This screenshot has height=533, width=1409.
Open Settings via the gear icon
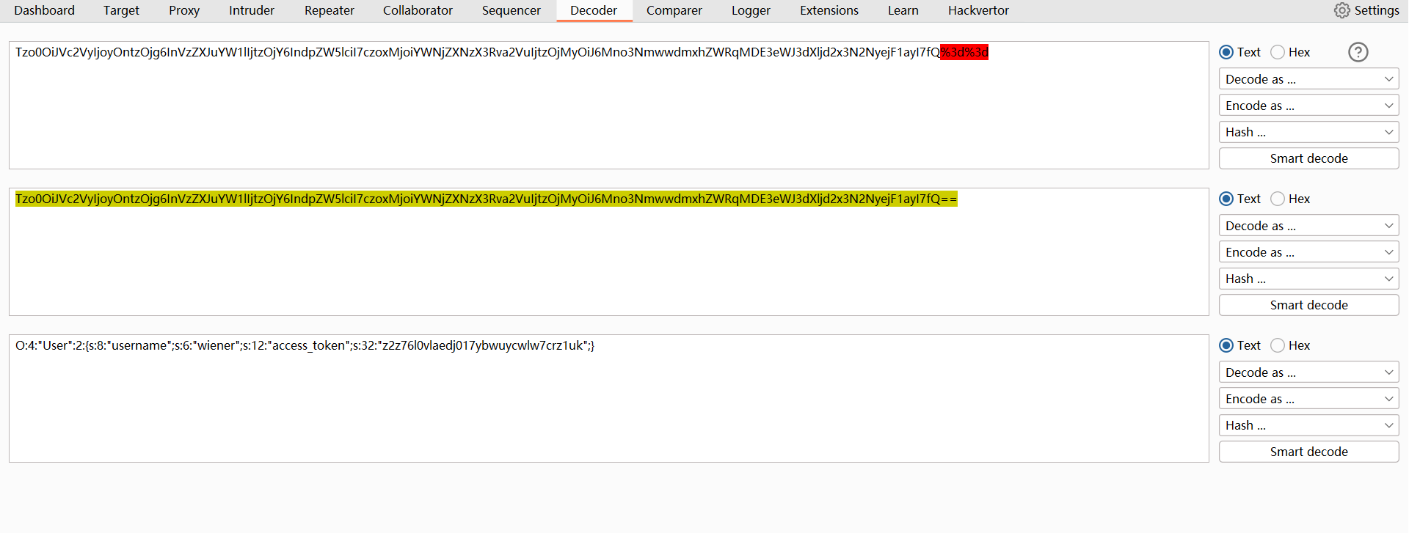(1342, 10)
